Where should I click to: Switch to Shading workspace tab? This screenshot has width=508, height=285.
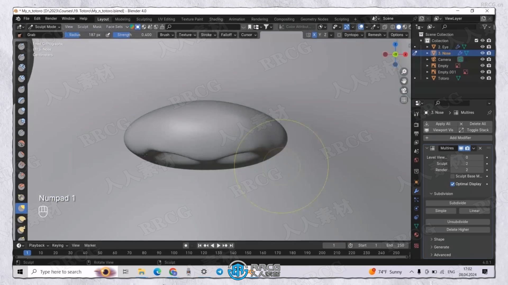coord(216,19)
